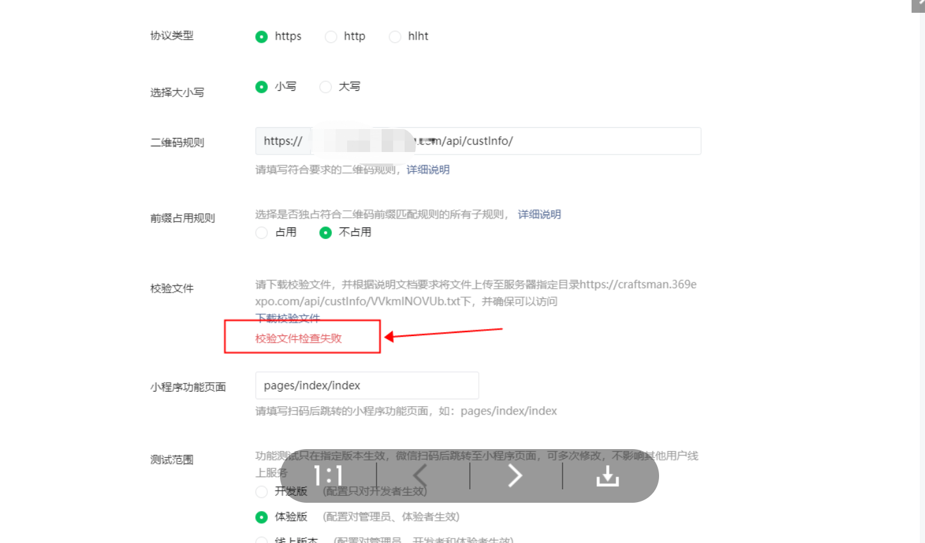925x543 pixels.
Task: Click the 测试范围 label
Action: pyautogui.click(x=172, y=460)
